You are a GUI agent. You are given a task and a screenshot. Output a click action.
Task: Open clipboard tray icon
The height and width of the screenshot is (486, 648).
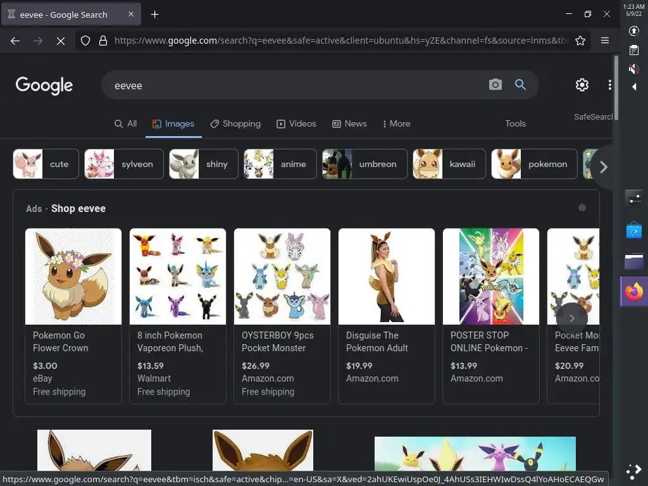(x=633, y=50)
